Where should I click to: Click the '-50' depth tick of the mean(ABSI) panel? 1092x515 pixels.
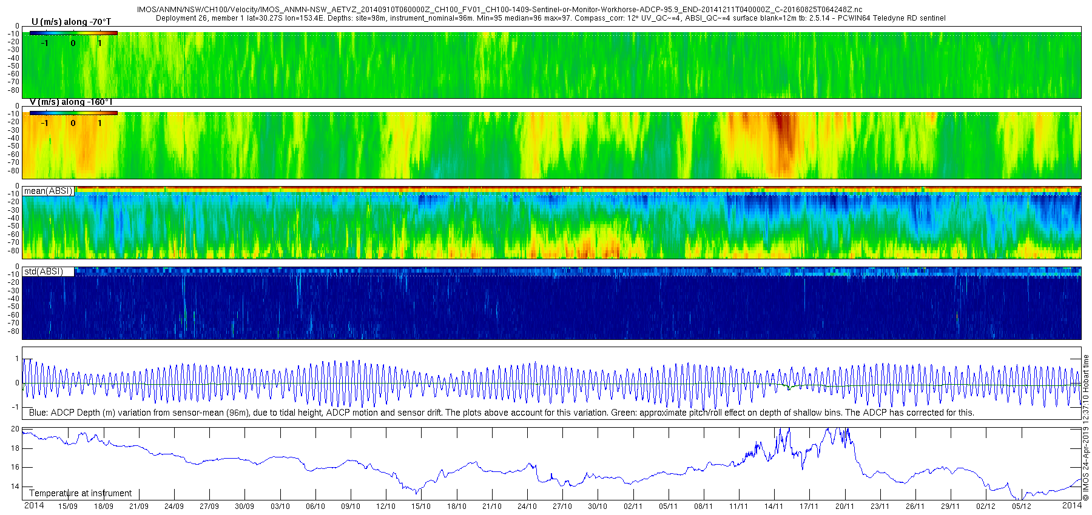tap(13, 226)
